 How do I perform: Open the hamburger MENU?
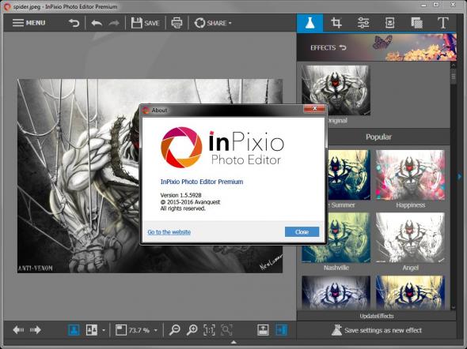pos(28,23)
